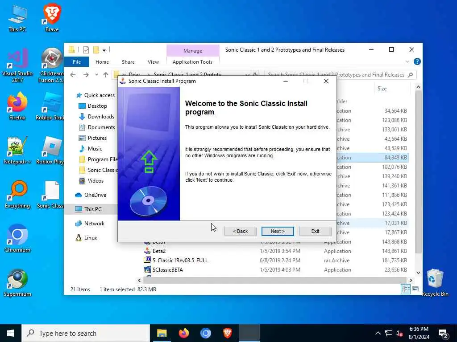The width and height of the screenshot is (457, 342).
Task: Click the network tray icon
Action: [389, 333]
